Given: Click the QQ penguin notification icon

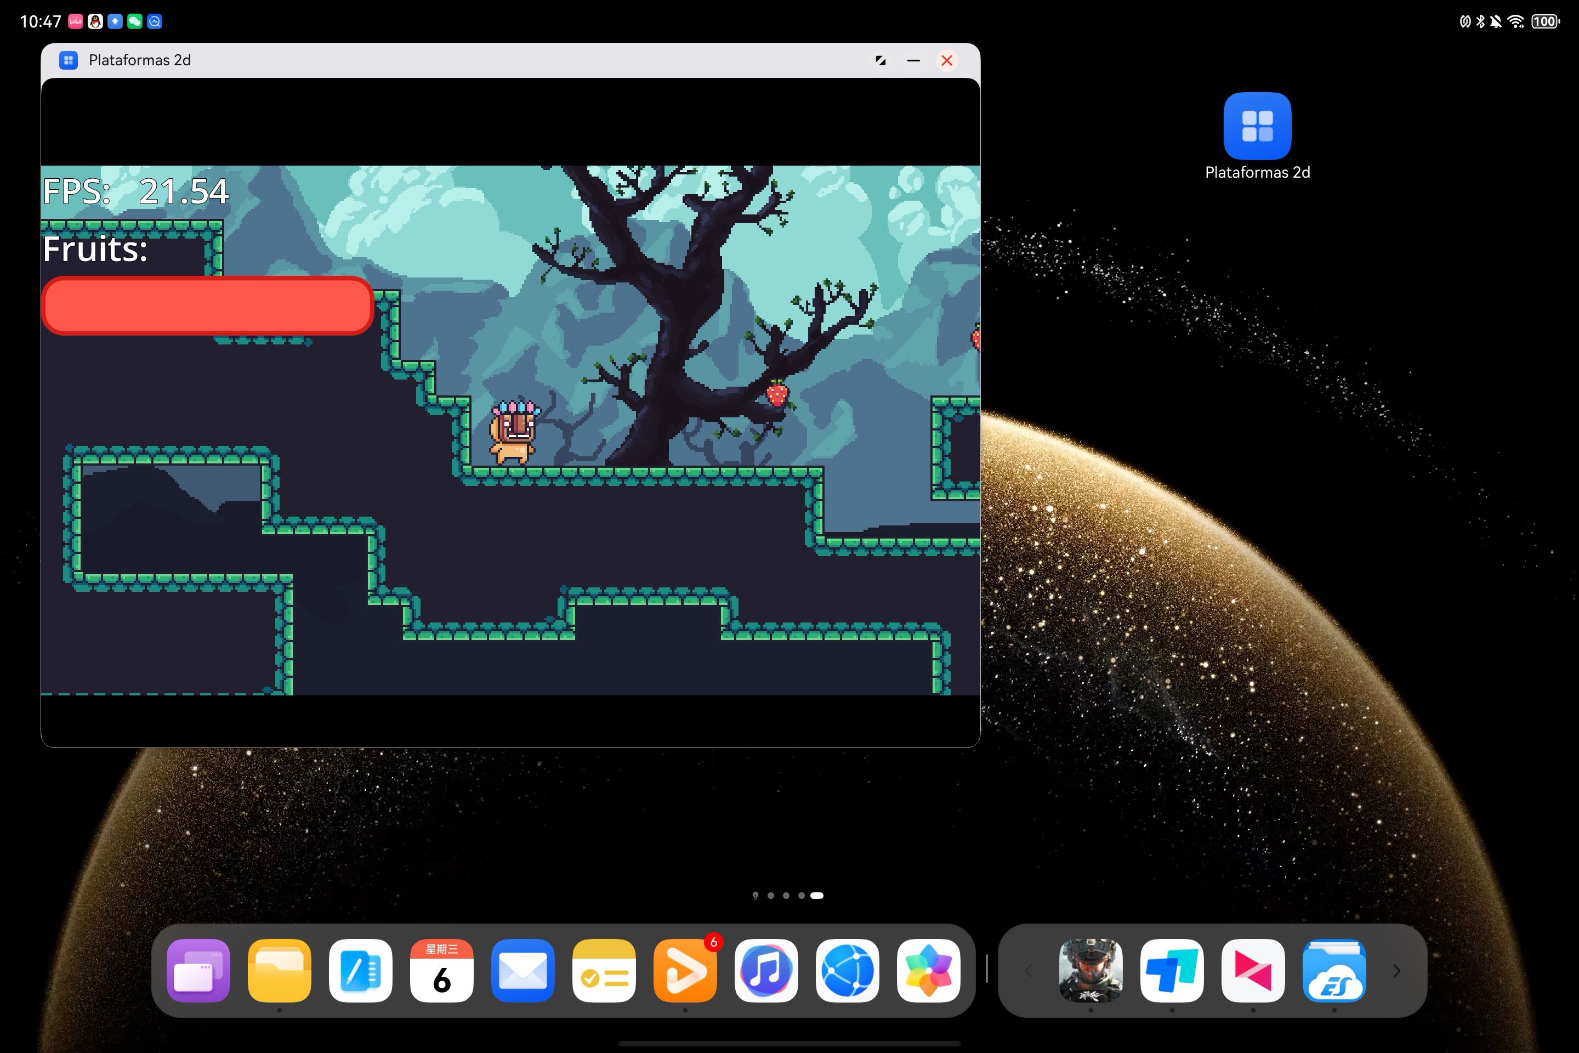Looking at the screenshot, I should click(95, 21).
